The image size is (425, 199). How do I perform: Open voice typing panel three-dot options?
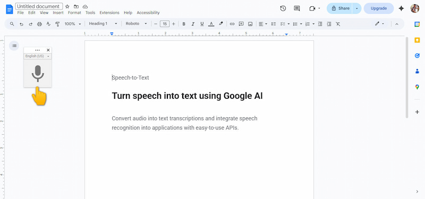tap(37, 50)
